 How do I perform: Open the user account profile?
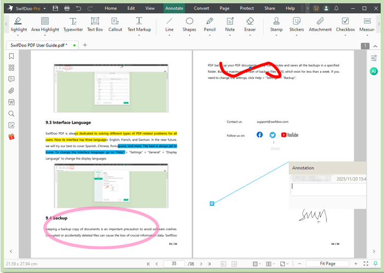326,8
